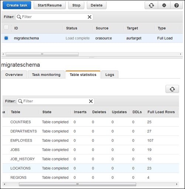The width and height of the screenshot is (185, 189).
Task: Click full load rows value 19
Action: [149, 150]
